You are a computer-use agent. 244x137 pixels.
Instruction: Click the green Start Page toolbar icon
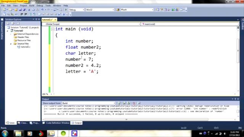pos(173,10)
